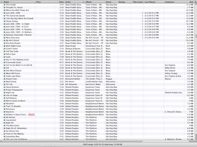
Task: Click the 'Knocking at Your B...' album cell
Action: click(x=95, y=46)
